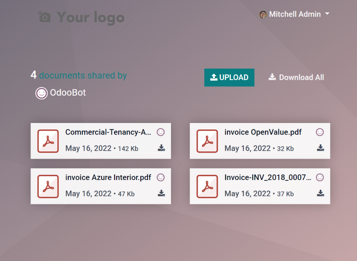Viewport: 357px width, 261px height.
Task: Click the PDF icon for Invoice-INV_2018_0007
Action: 207,186
